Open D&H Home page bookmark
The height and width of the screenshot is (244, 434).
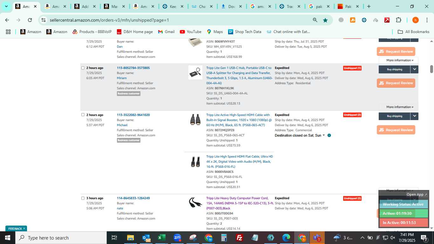[135, 32]
